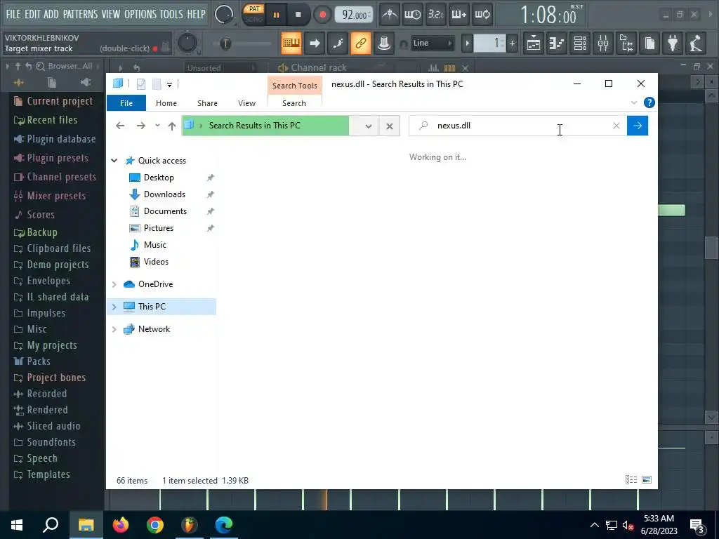
Task: Toggle typing keyboard to piano icon
Action: click(x=291, y=43)
